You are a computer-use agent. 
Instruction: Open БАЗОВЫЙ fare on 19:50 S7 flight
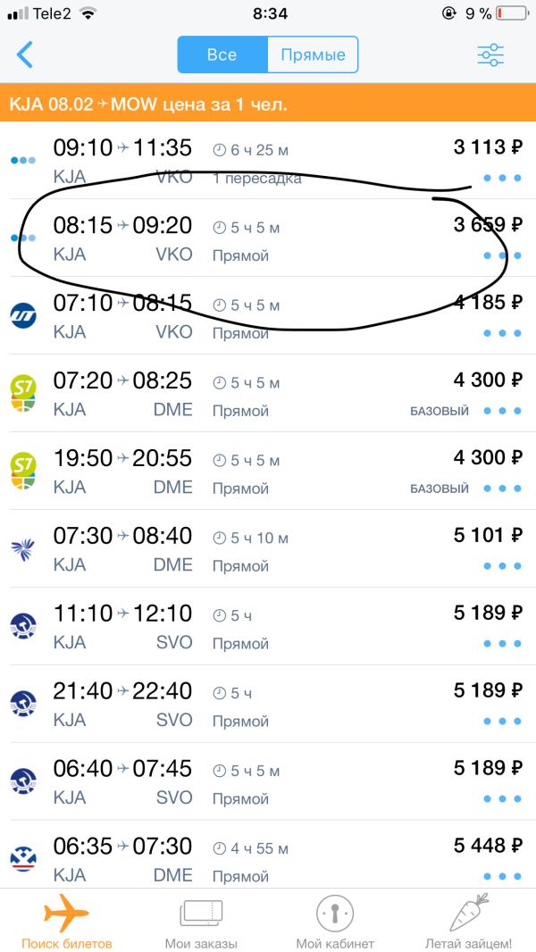point(440,489)
